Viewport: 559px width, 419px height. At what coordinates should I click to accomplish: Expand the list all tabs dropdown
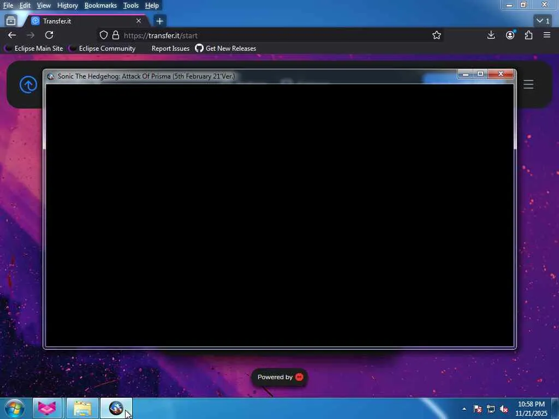tap(543, 21)
